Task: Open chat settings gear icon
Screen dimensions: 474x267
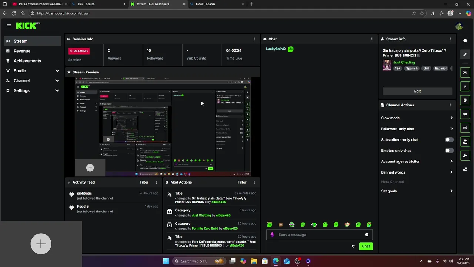Action: coord(353,246)
